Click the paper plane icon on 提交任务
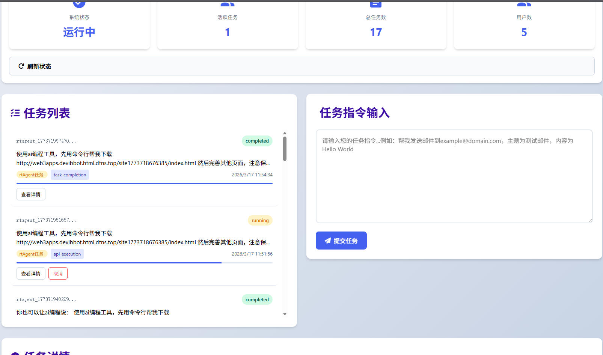603x355 pixels. (327, 241)
